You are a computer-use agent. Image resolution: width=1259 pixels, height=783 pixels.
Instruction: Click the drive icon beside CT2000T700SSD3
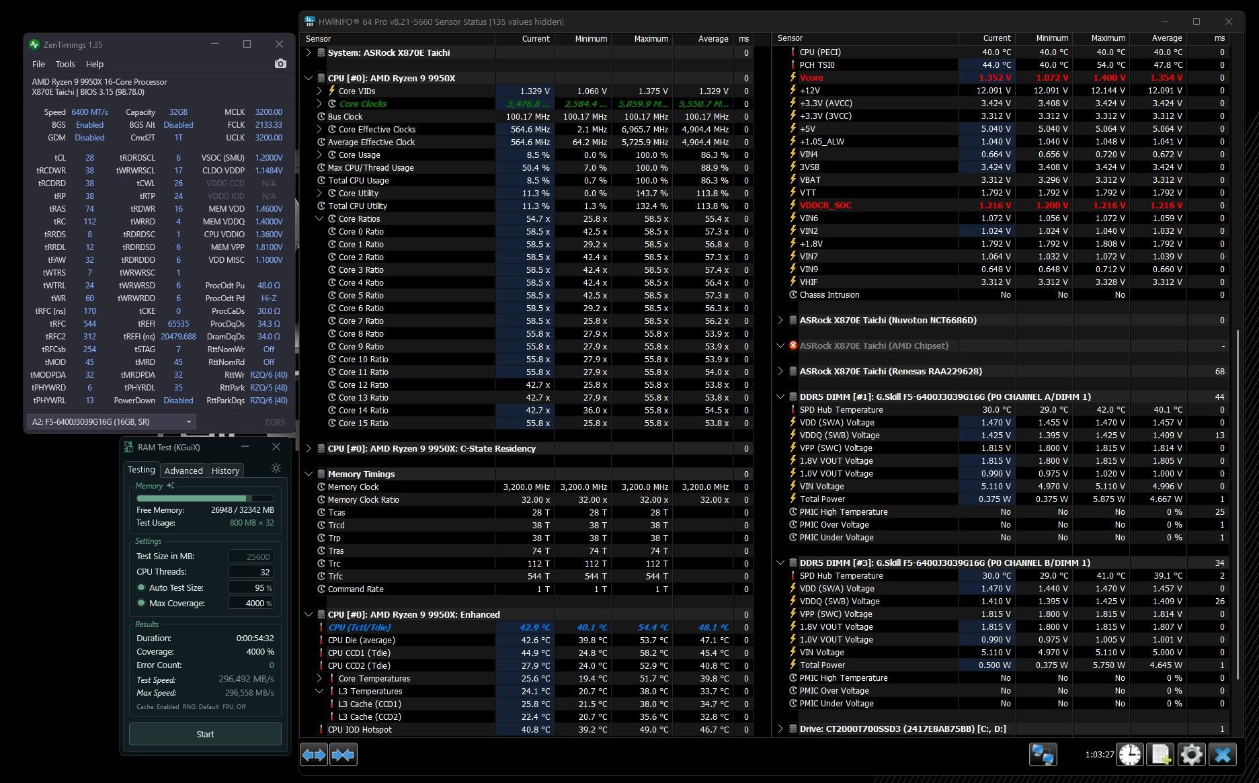793,729
